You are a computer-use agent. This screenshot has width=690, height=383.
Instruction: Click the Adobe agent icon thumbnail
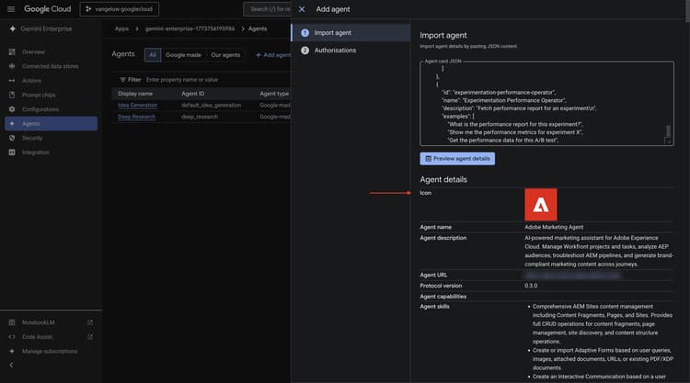(540, 205)
